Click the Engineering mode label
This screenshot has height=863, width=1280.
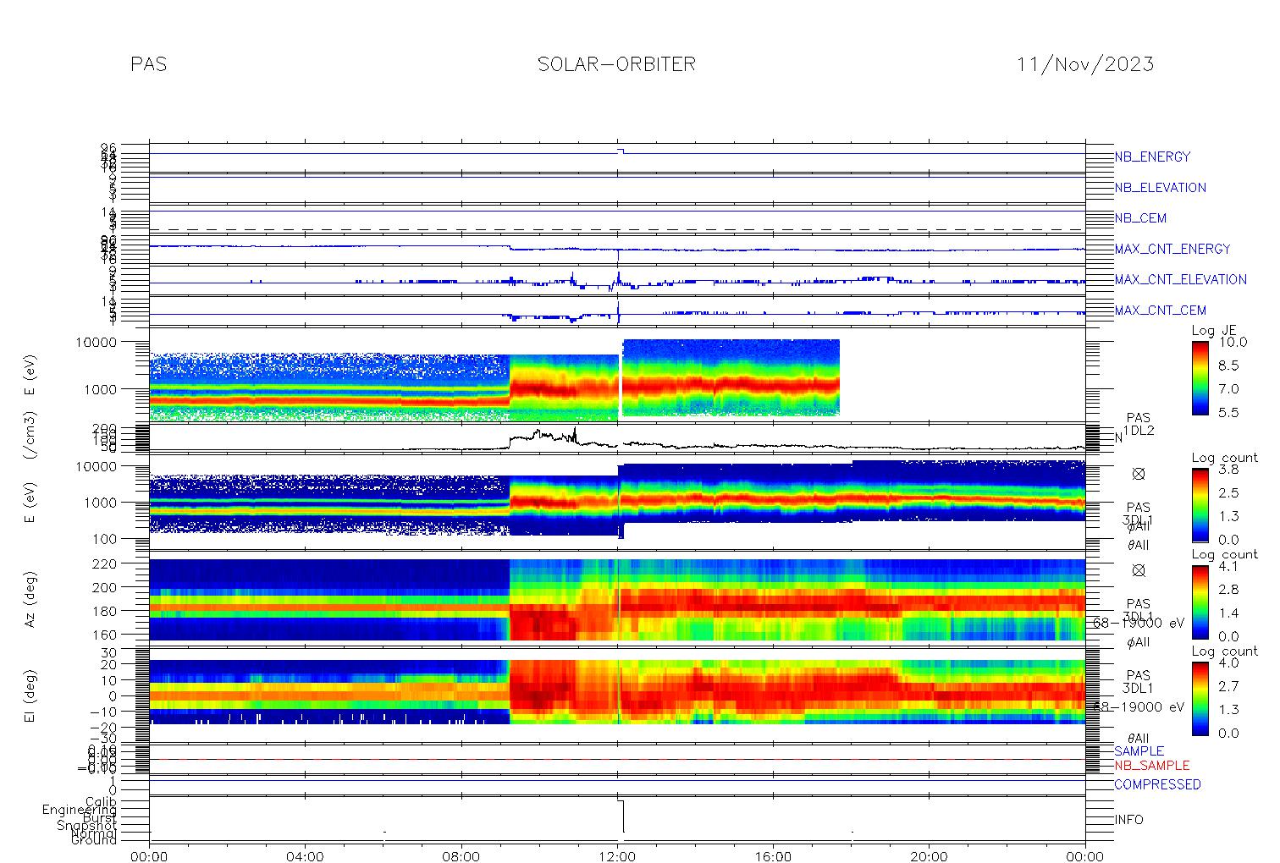[x=80, y=810]
